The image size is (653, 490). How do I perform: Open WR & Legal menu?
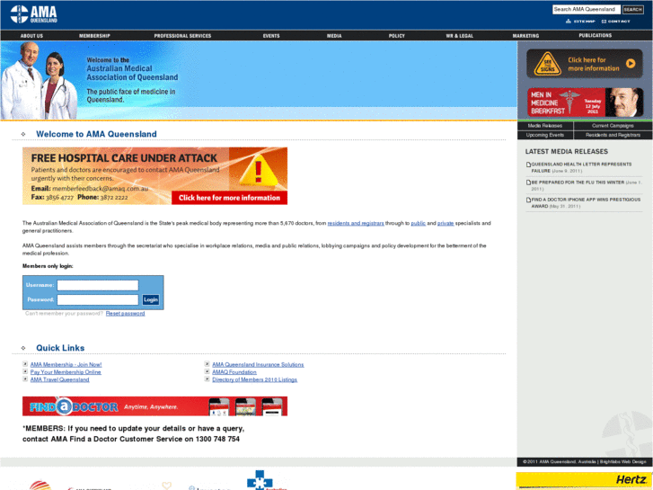coord(459,36)
